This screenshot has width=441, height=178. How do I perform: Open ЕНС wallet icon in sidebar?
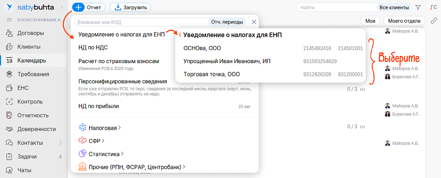coord(10,88)
